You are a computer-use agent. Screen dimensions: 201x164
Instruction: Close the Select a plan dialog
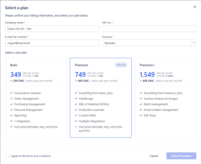[x=195, y=7]
